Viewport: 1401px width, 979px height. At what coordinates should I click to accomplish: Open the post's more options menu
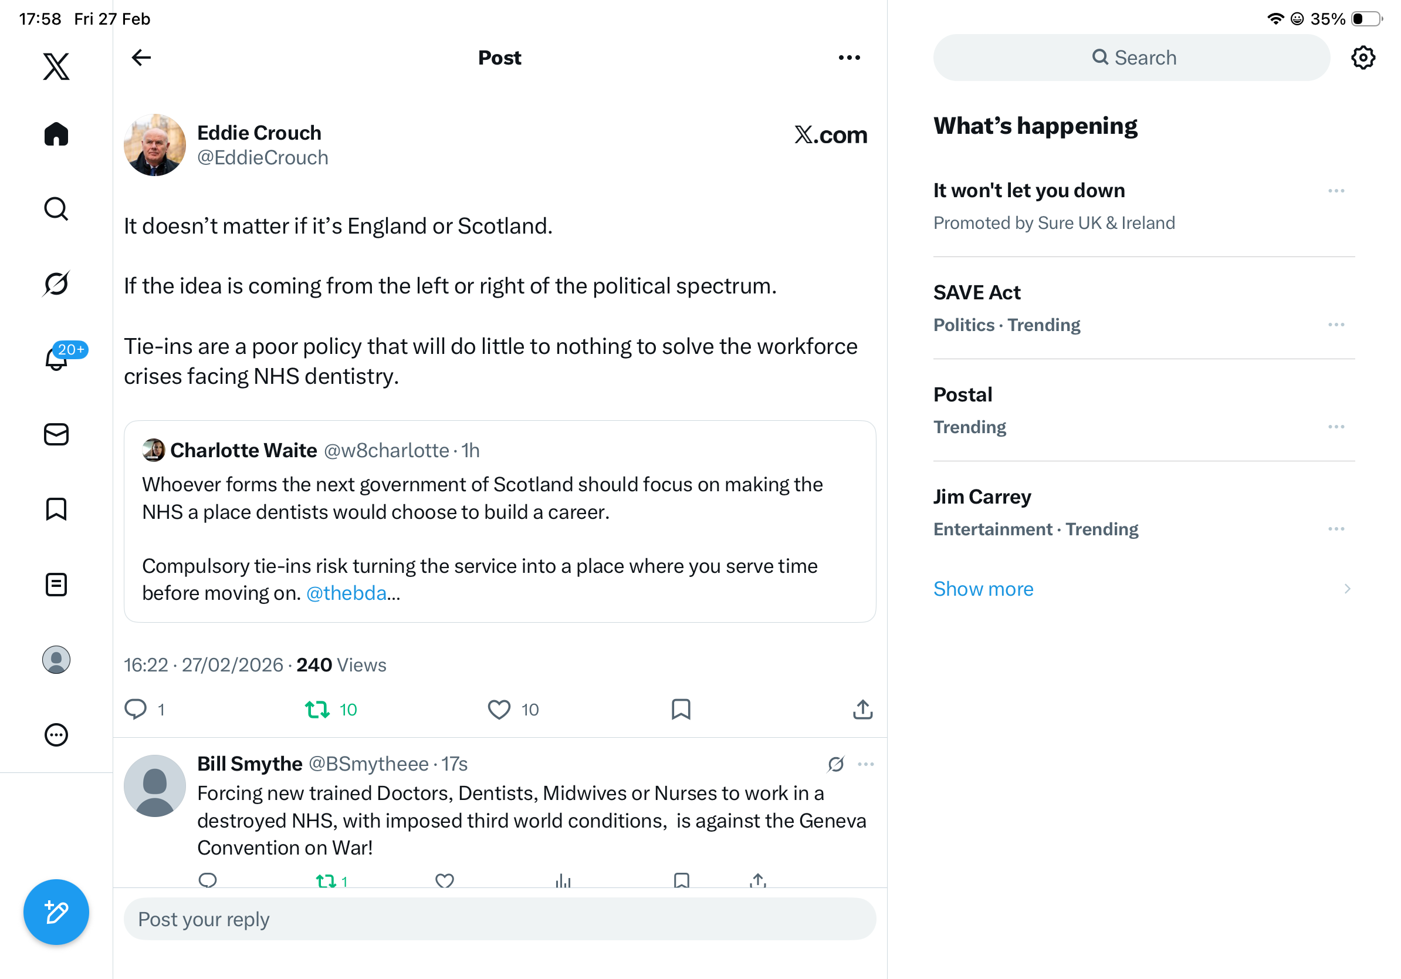pyautogui.click(x=849, y=58)
